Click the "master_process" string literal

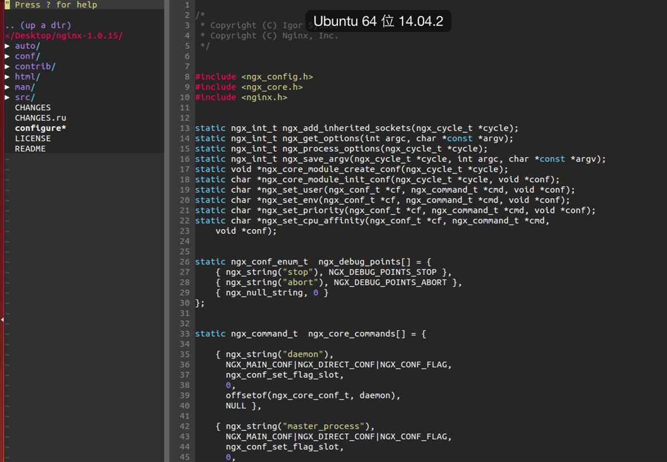coord(323,426)
